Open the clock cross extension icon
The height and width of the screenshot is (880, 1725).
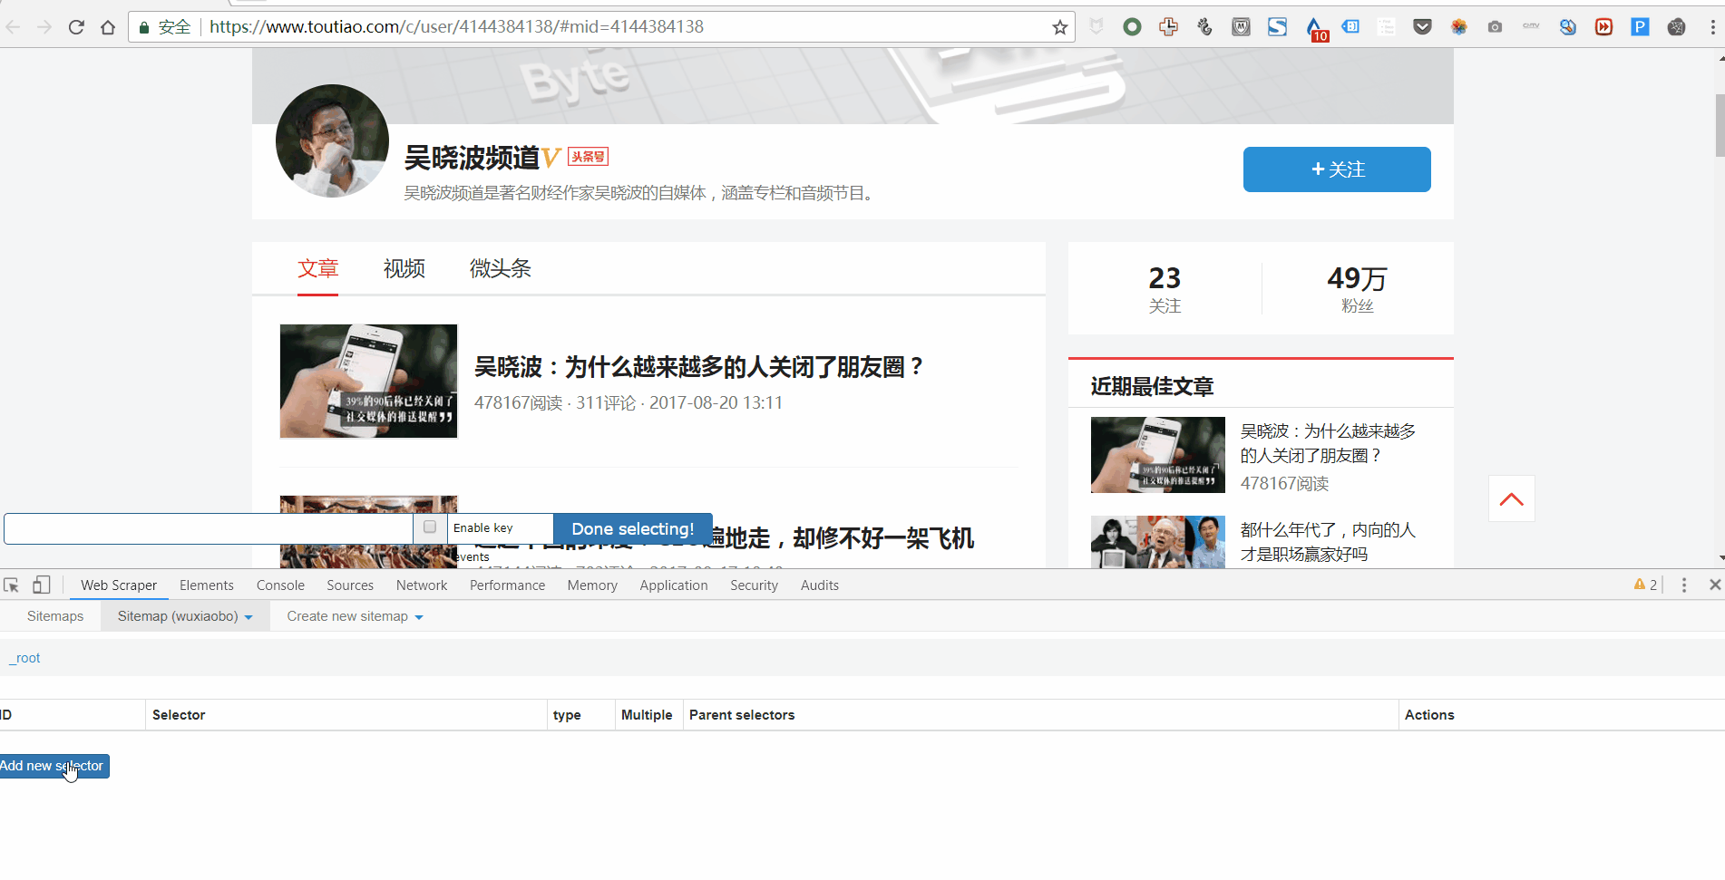[1168, 27]
